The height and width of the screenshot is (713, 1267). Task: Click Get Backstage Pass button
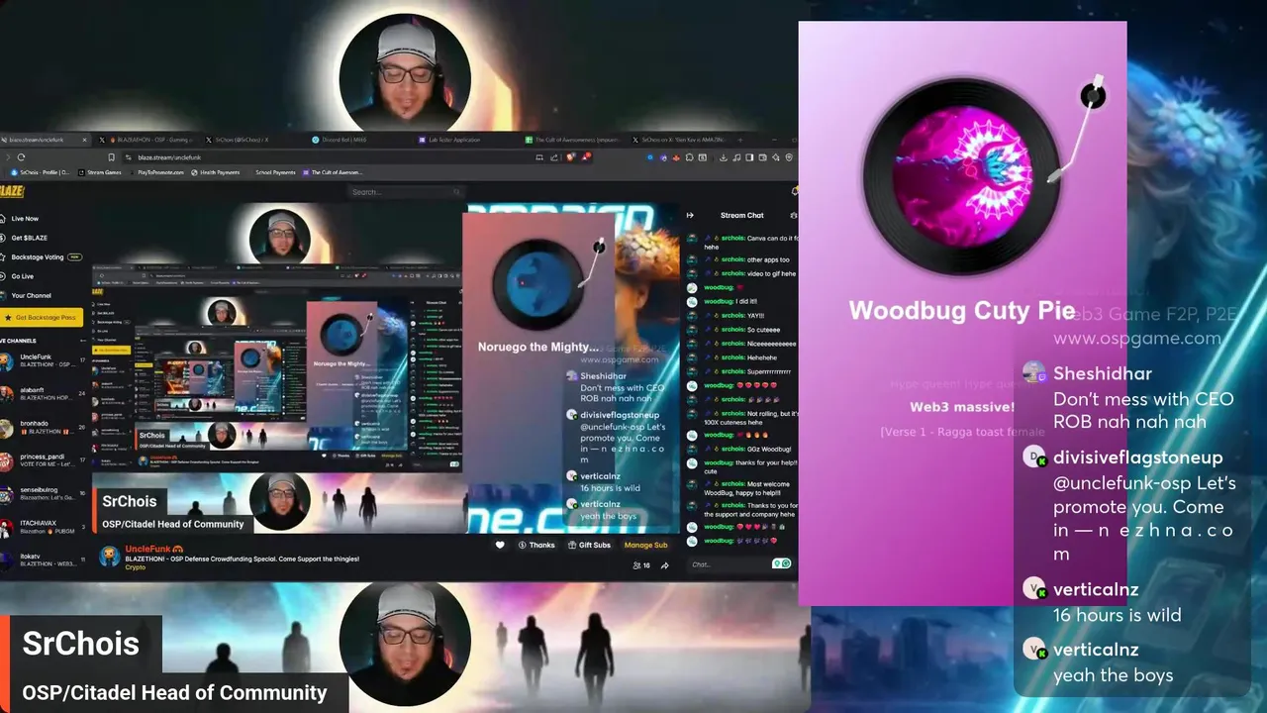(x=41, y=318)
